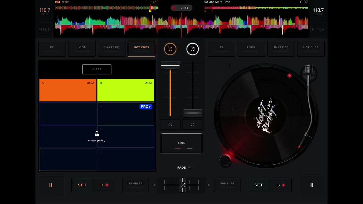The image size is (363, 204).
Task: Tap left deck 118.7 BPM value
Action: click(x=45, y=10)
